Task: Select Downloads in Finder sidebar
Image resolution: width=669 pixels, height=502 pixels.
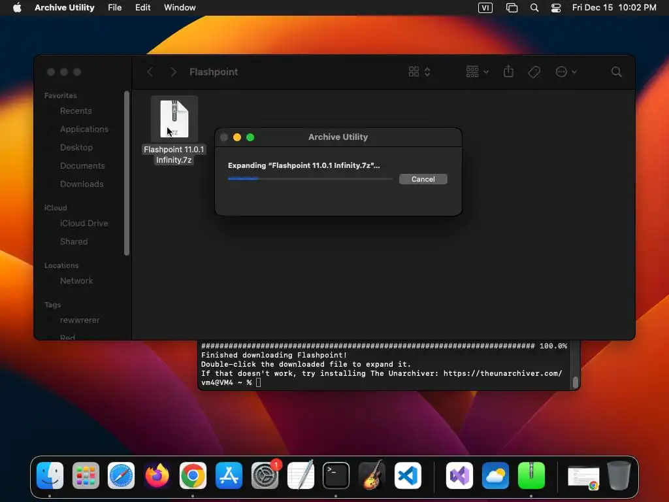Action: (82, 184)
